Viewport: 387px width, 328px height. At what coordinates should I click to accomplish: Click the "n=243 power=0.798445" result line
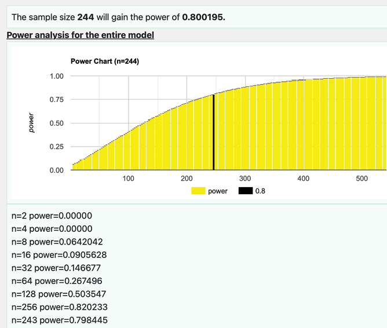coord(59,320)
